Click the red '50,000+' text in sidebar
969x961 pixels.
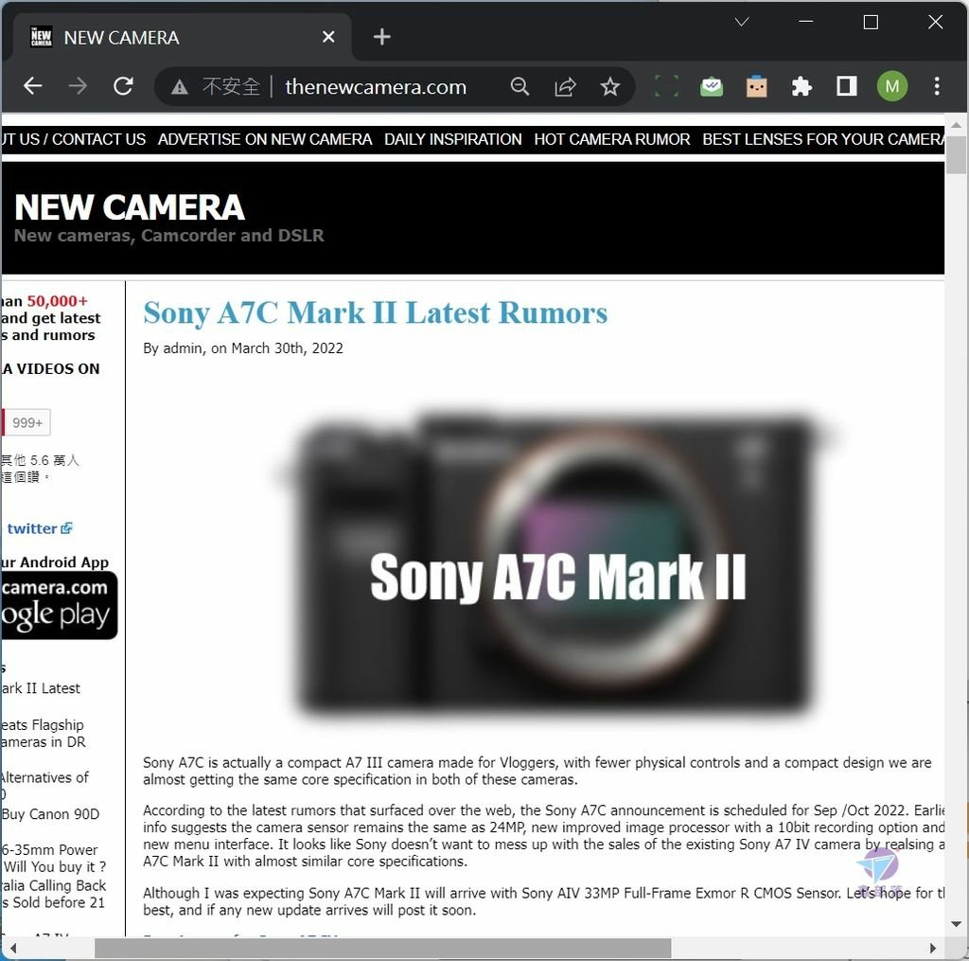(x=57, y=301)
